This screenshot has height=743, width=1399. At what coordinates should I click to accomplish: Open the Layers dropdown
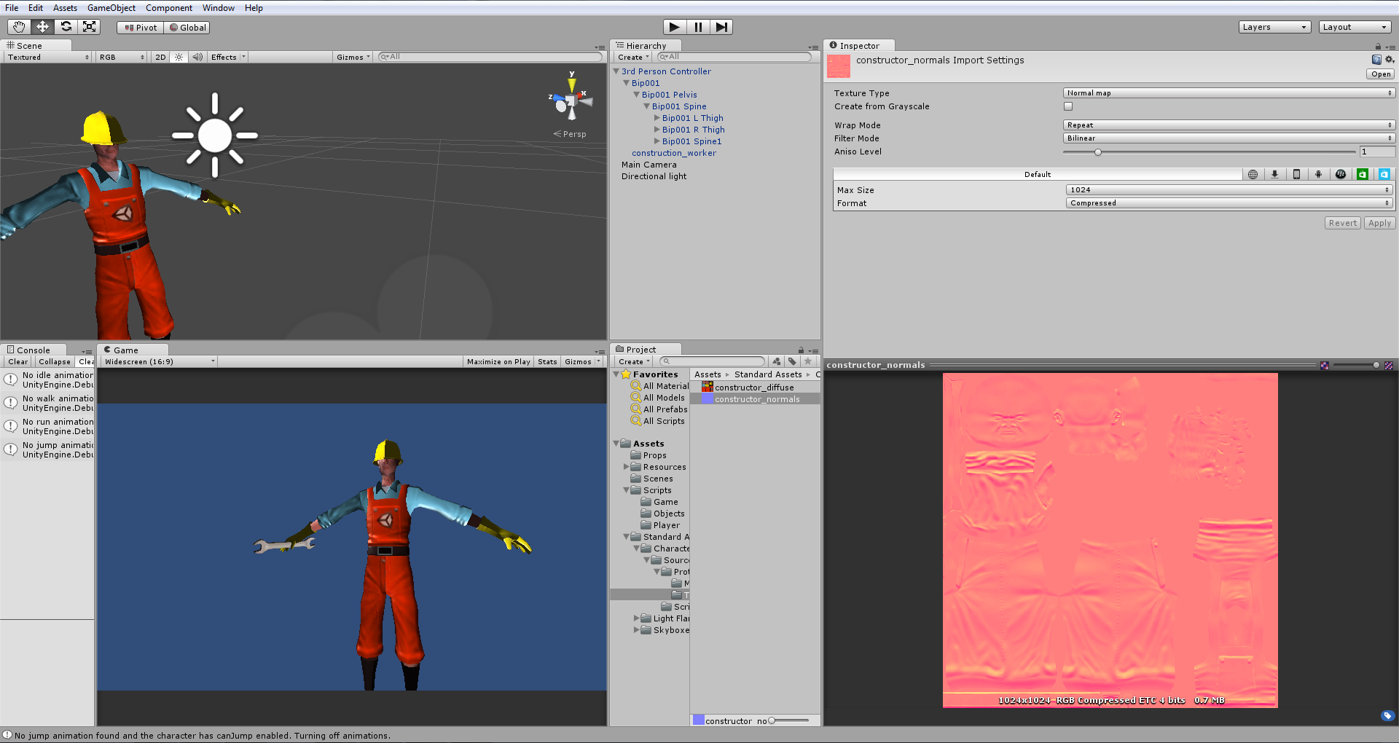click(1274, 27)
